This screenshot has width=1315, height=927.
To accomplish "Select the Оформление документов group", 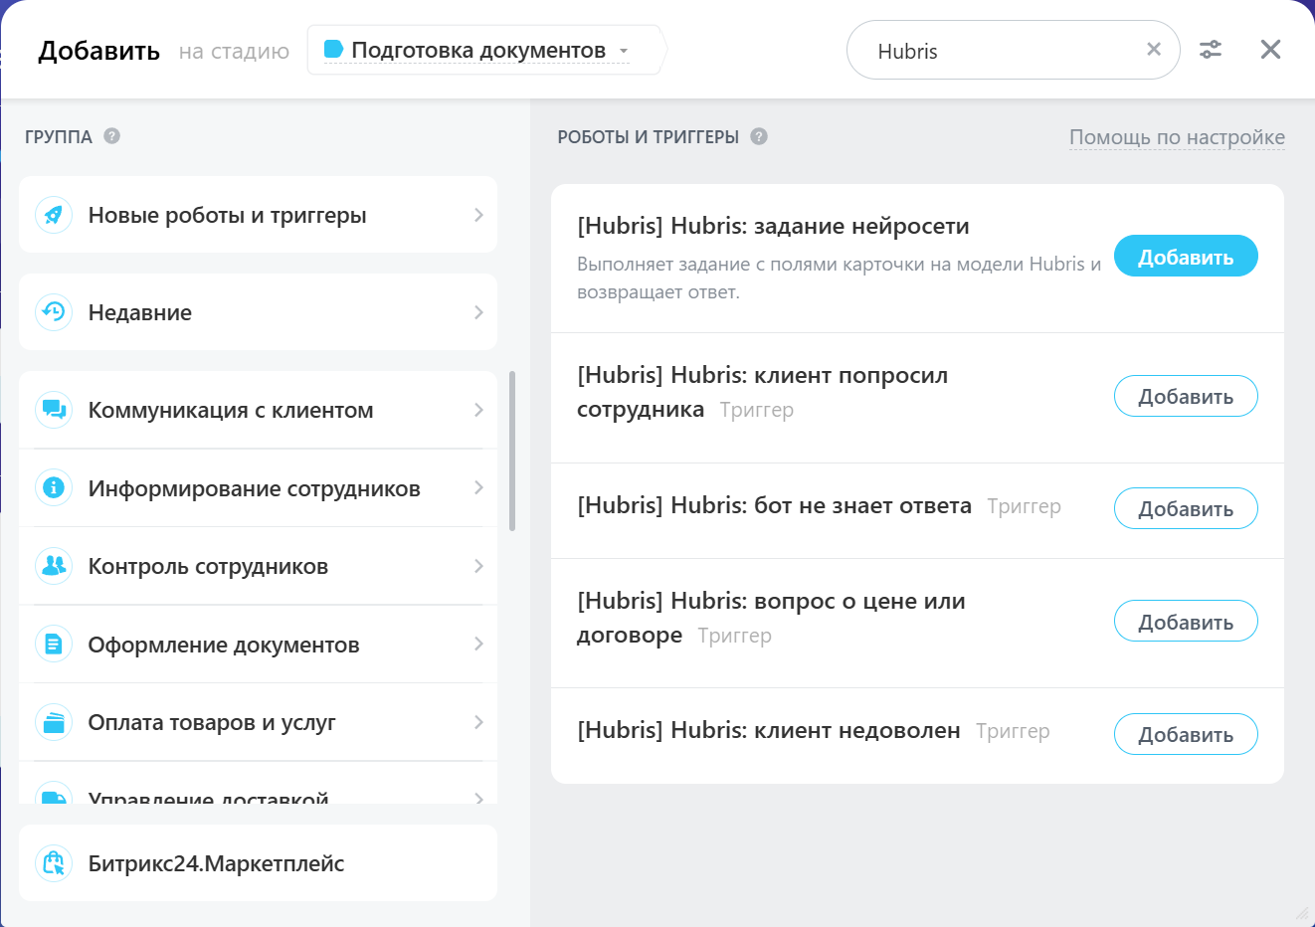I will click(x=258, y=644).
